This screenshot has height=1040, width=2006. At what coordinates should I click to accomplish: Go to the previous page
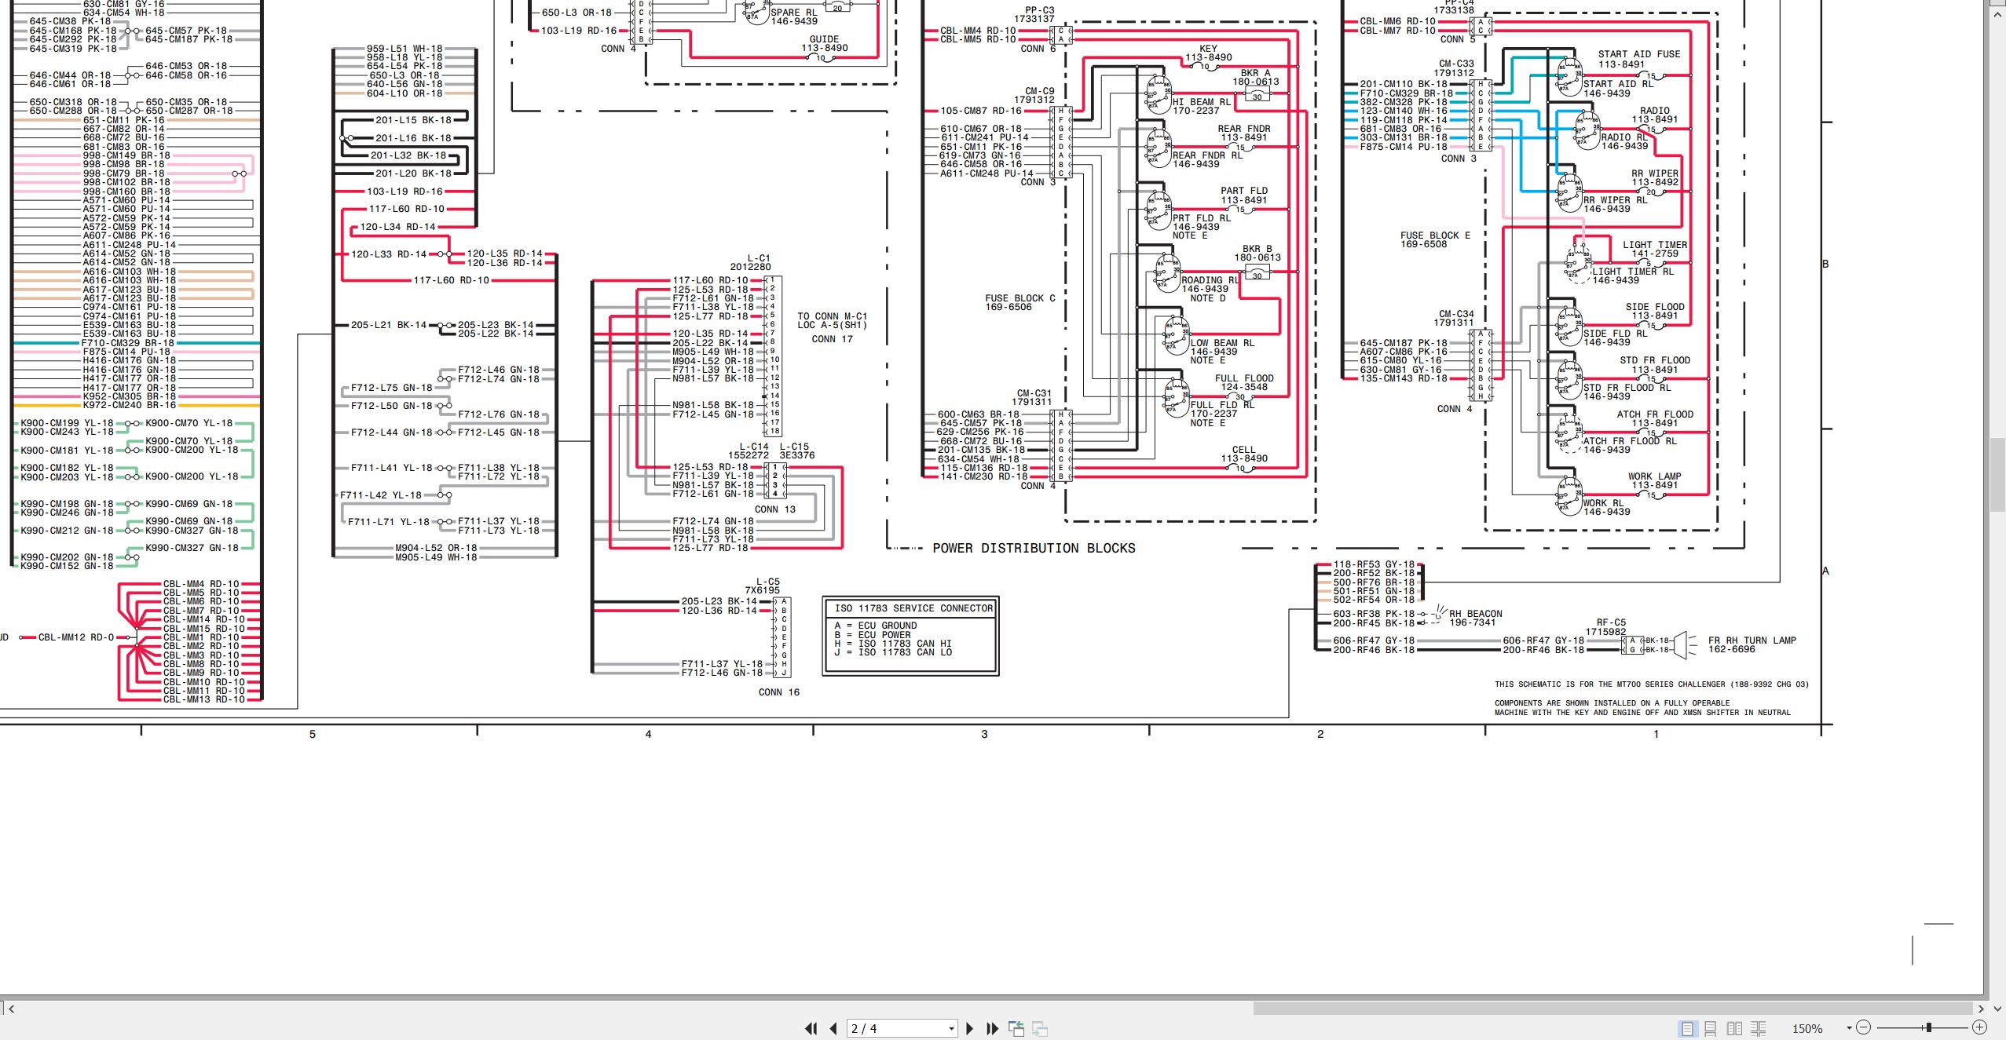pos(833,1028)
